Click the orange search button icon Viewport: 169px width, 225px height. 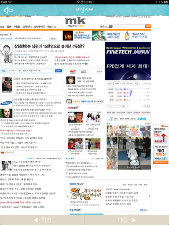point(148,26)
